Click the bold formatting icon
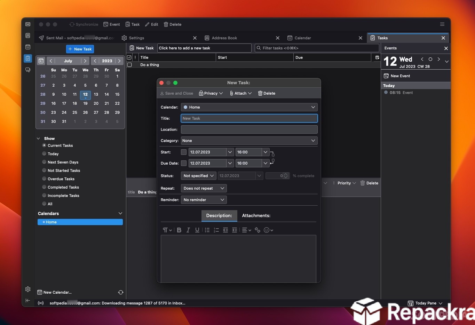 179,230
